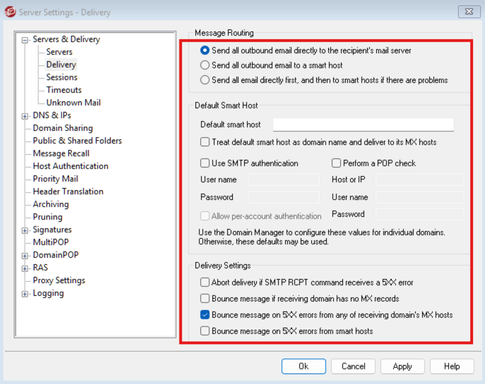Open Unknown Mail settings

click(x=73, y=102)
